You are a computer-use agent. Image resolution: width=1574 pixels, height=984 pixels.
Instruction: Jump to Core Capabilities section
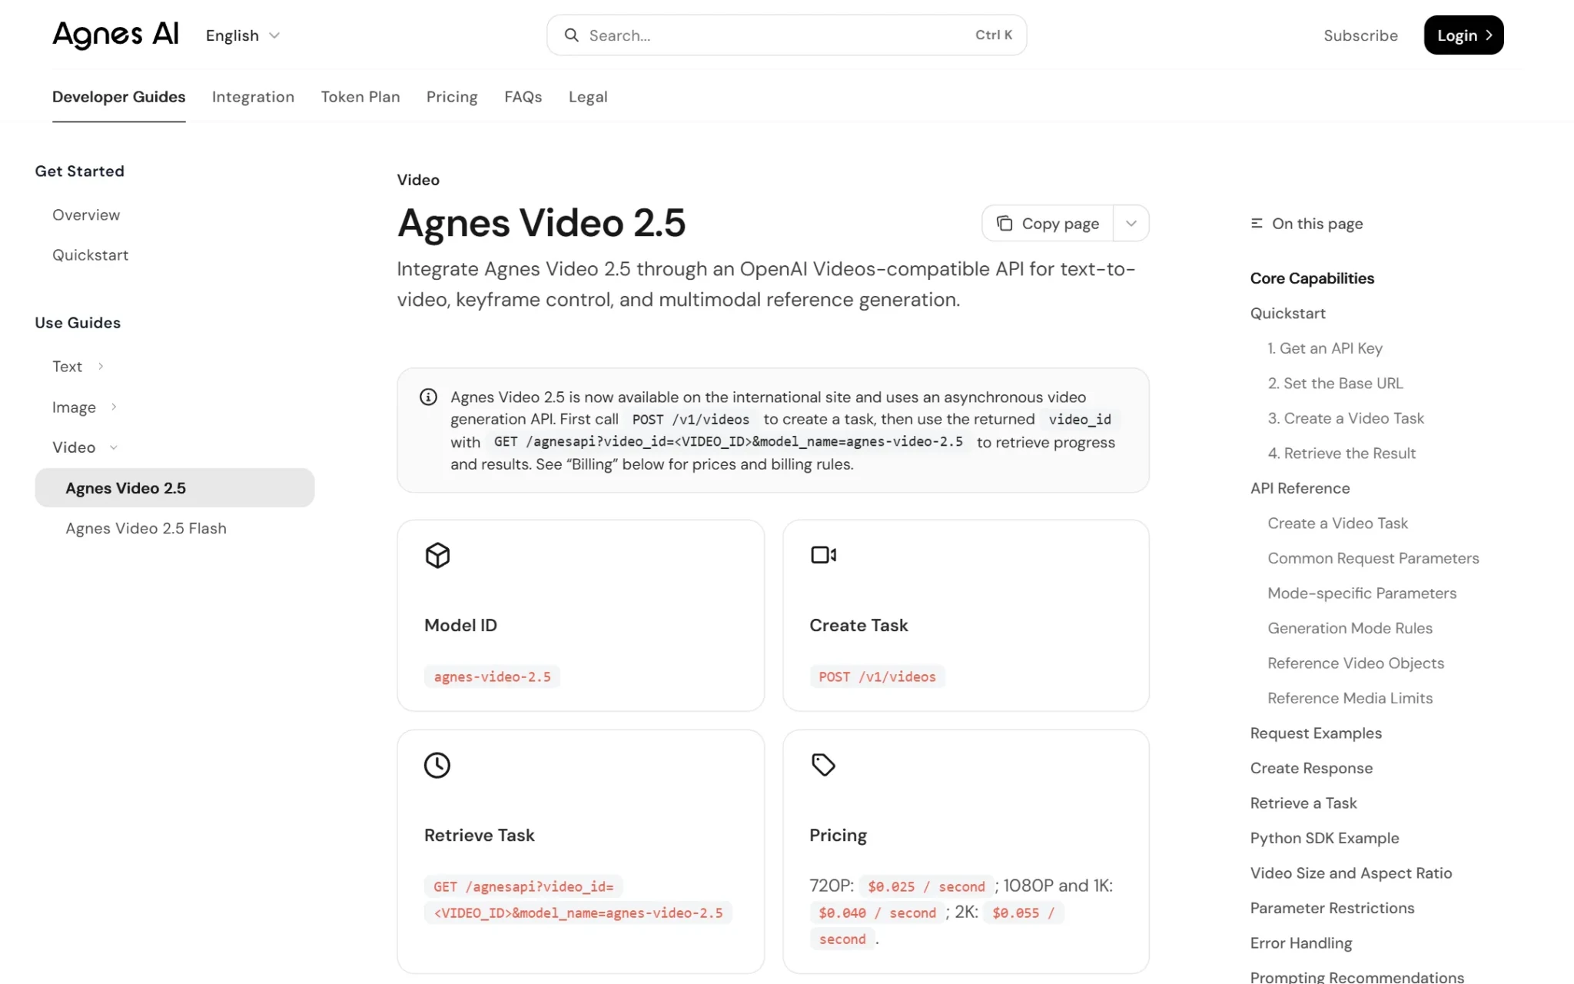pyautogui.click(x=1312, y=278)
